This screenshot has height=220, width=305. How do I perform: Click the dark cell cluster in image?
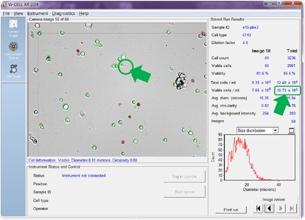click(181, 83)
